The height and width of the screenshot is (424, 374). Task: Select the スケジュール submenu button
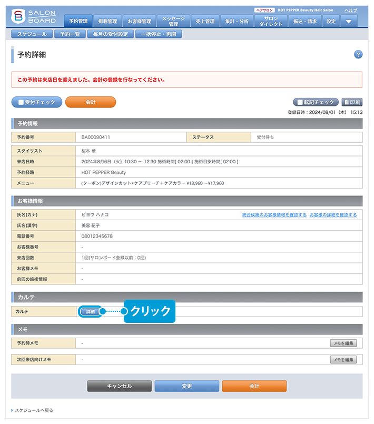coord(32,34)
